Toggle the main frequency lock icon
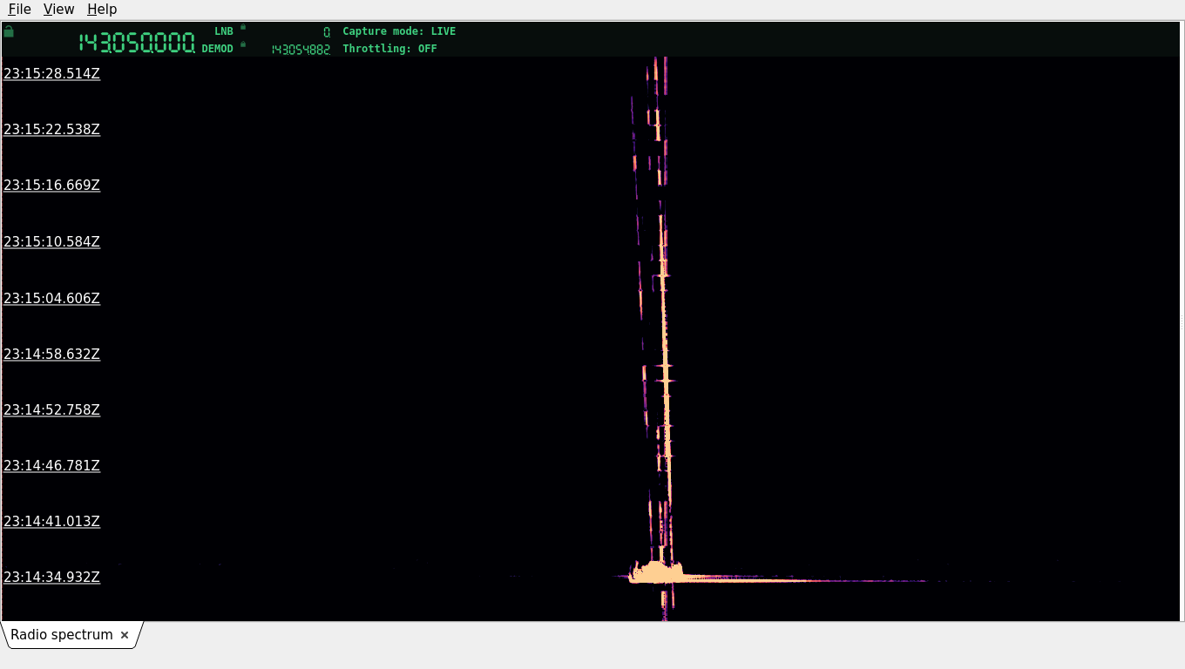 (x=9, y=31)
